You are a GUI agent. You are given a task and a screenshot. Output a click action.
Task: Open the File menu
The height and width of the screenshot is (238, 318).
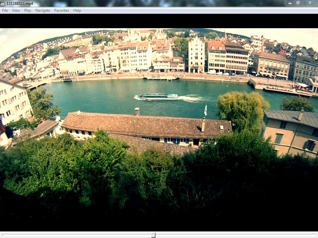click(5, 11)
